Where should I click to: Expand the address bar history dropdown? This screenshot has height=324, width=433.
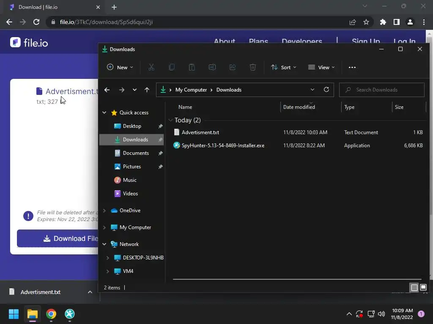312,89
